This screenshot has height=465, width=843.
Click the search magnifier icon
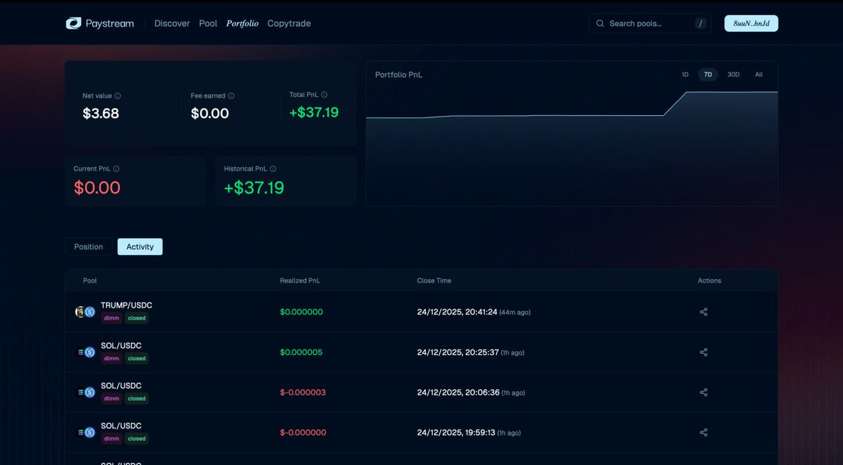pyautogui.click(x=600, y=23)
